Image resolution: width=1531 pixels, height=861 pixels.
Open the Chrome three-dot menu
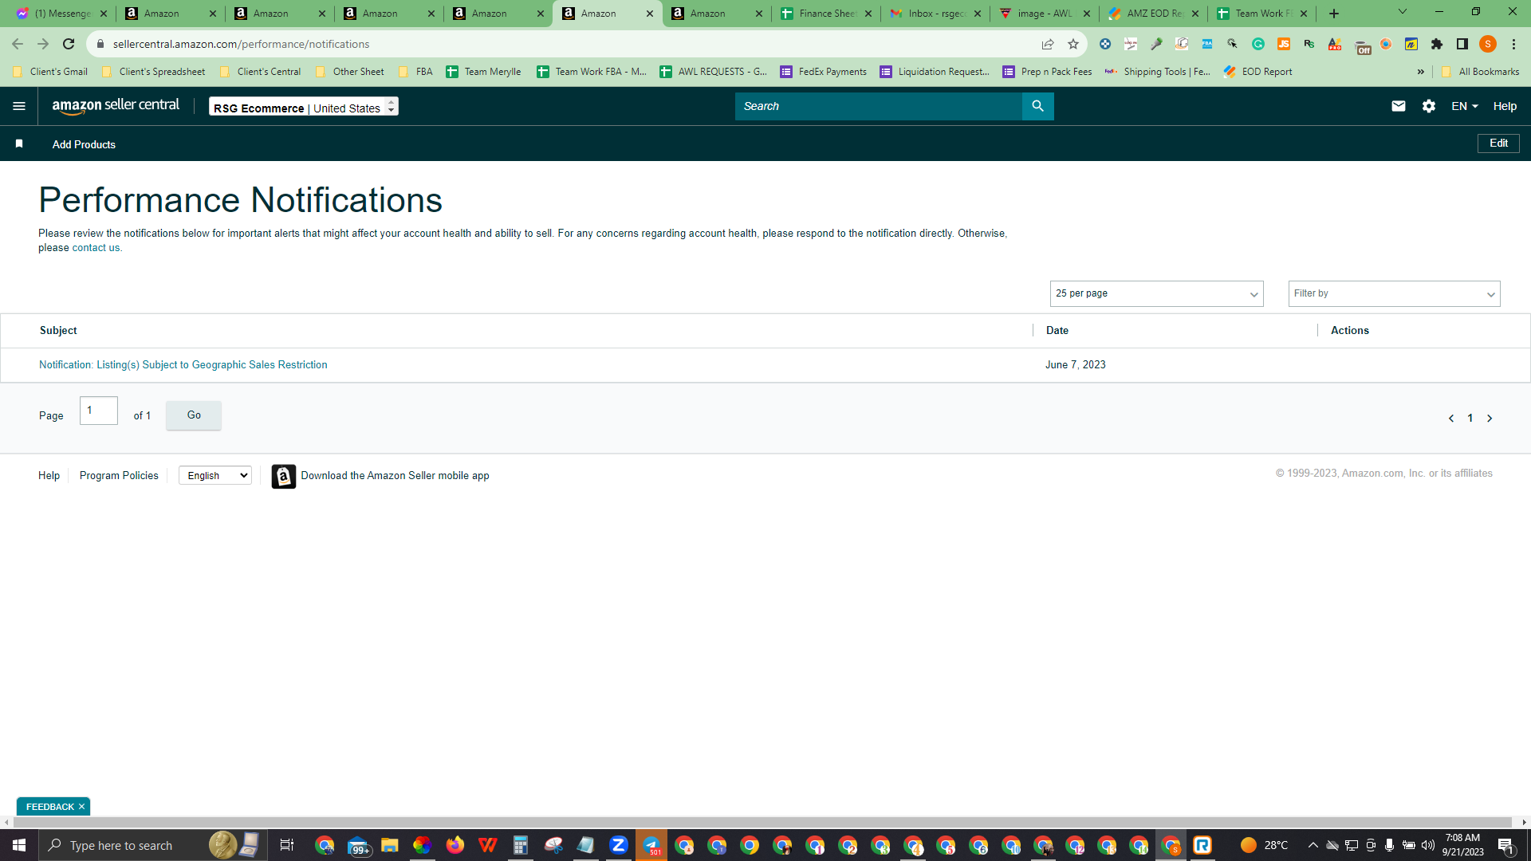click(1513, 44)
